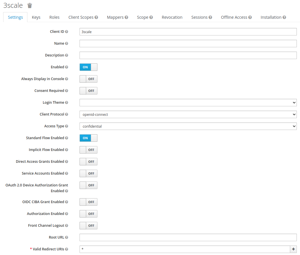Click help icon for OIDC CIBA Grant Enabled
The height and width of the screenshot is (255, 300).
67,202
